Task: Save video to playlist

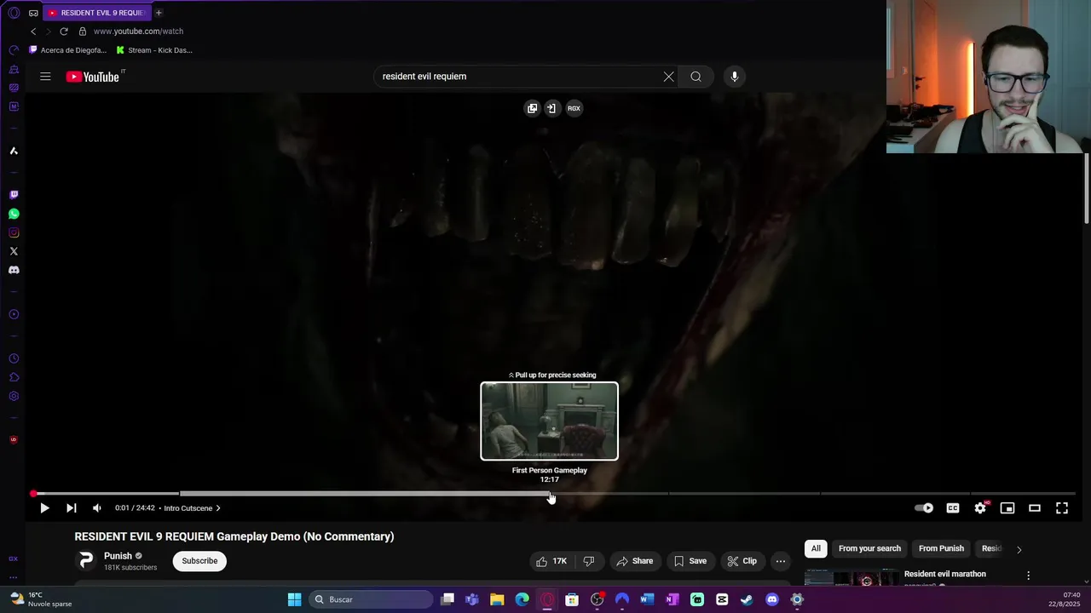Action: coord(690,561)
